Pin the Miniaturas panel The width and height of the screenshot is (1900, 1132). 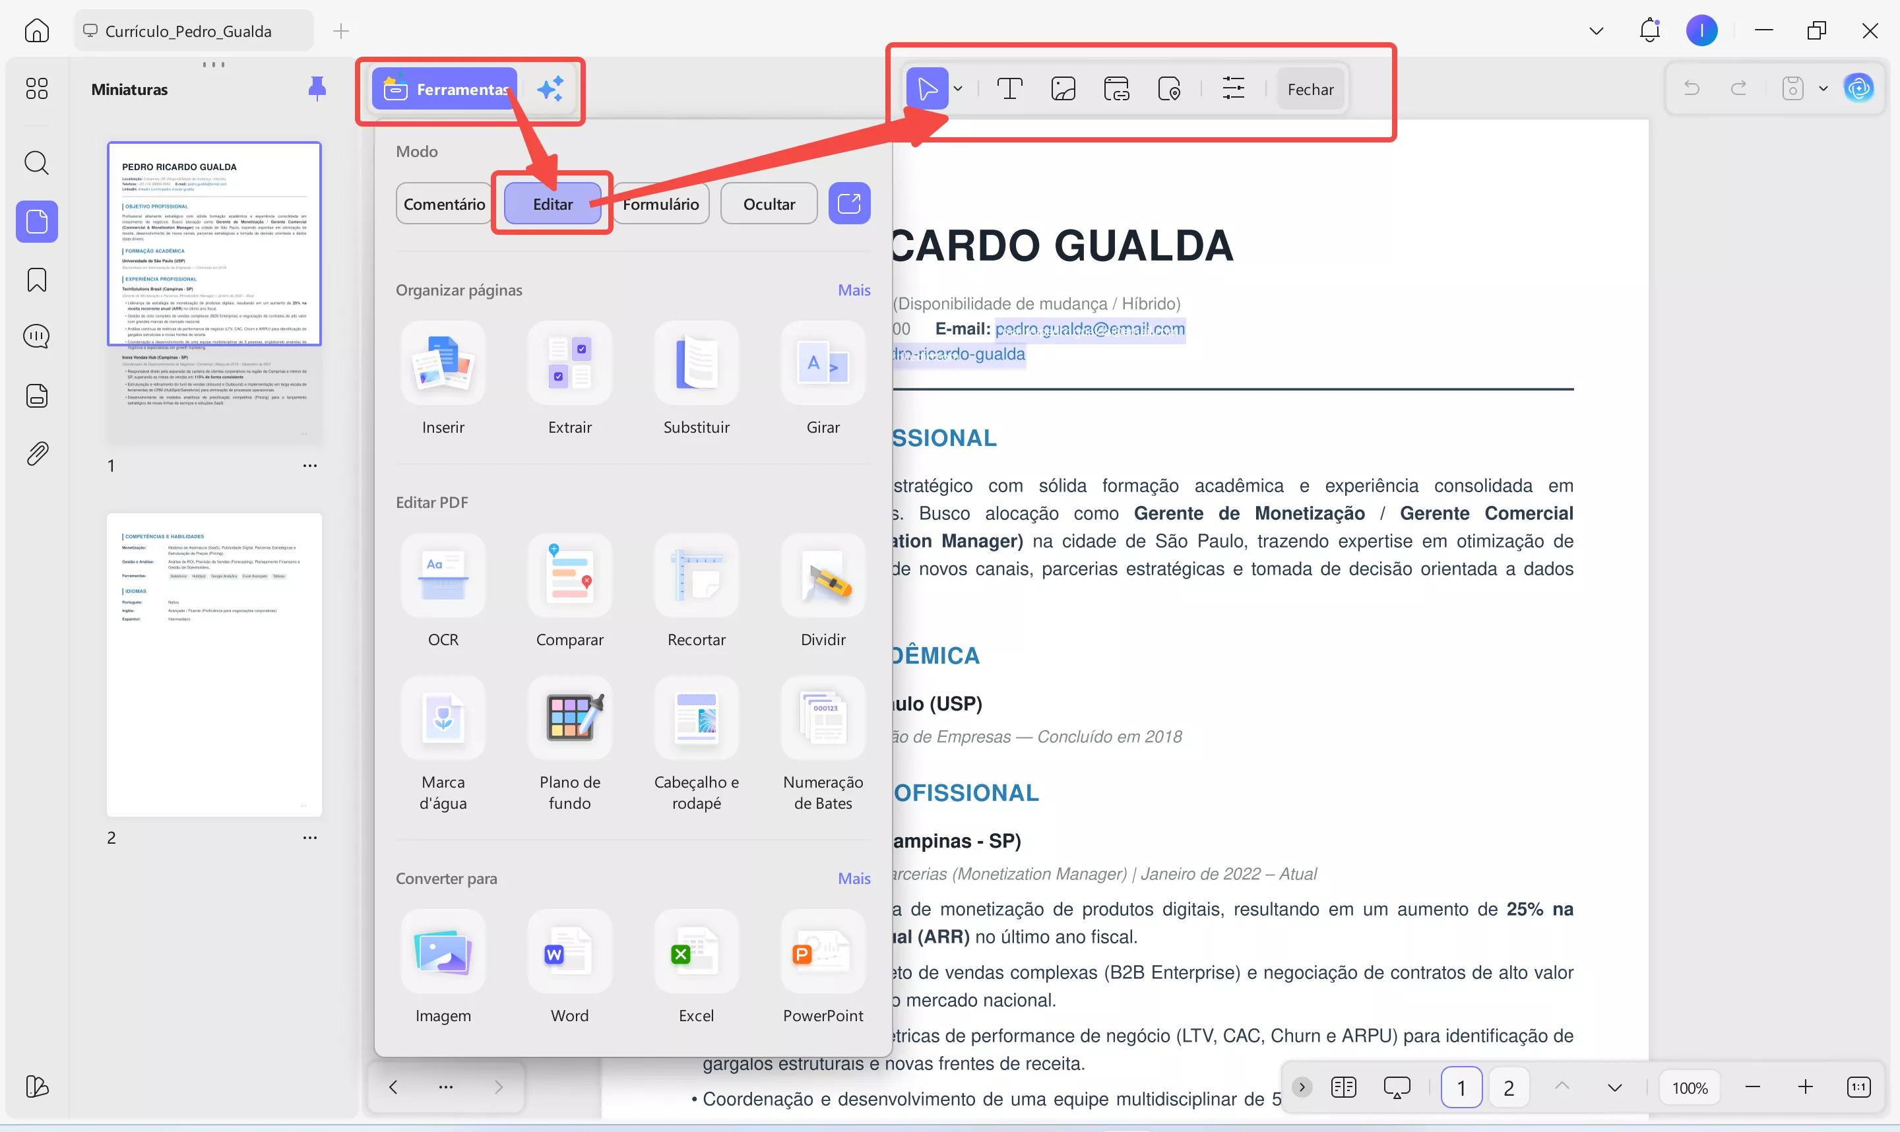317,88
